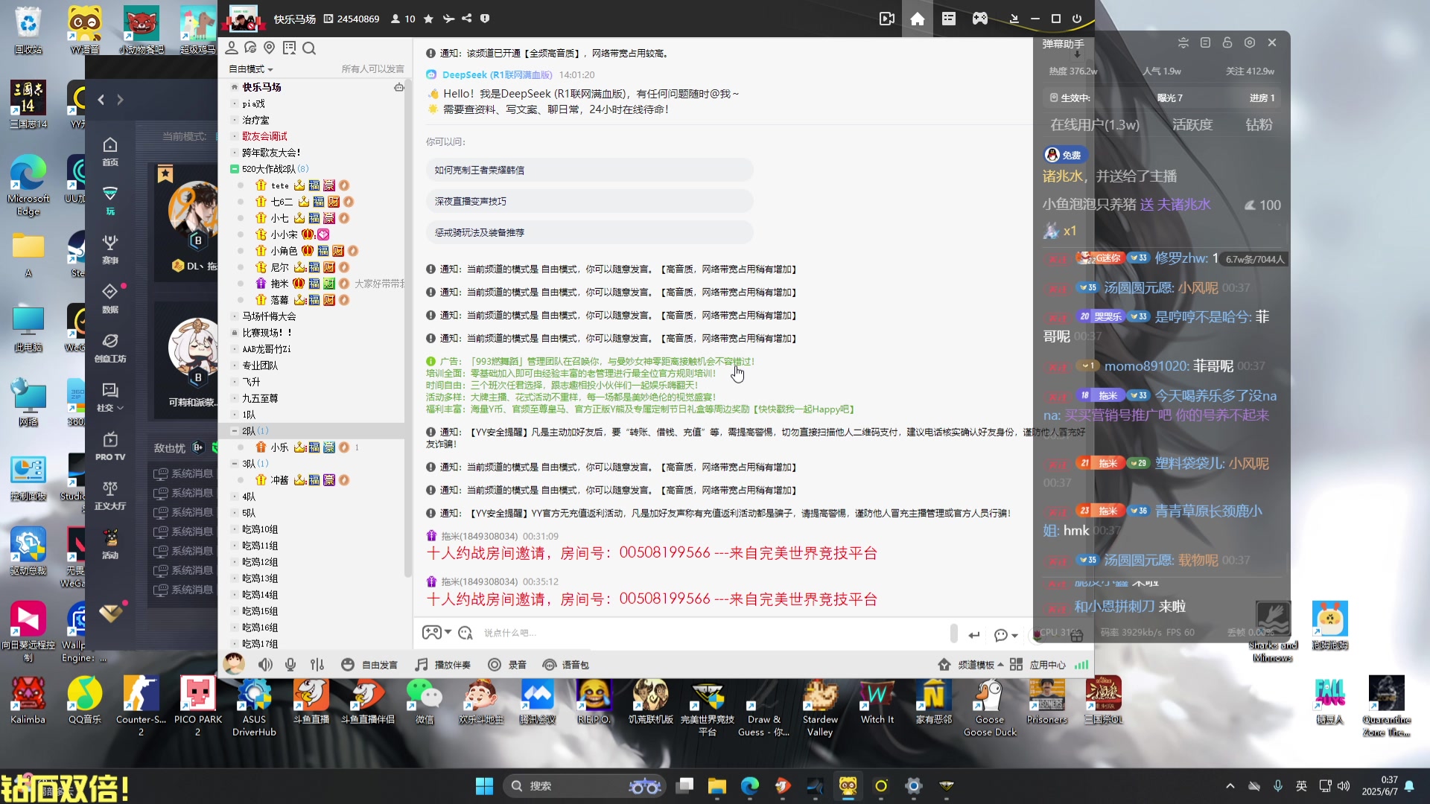Screen dimensions: 1430x804
Task: Collapse the 3队 sub-channel
Action: (235, 464)
